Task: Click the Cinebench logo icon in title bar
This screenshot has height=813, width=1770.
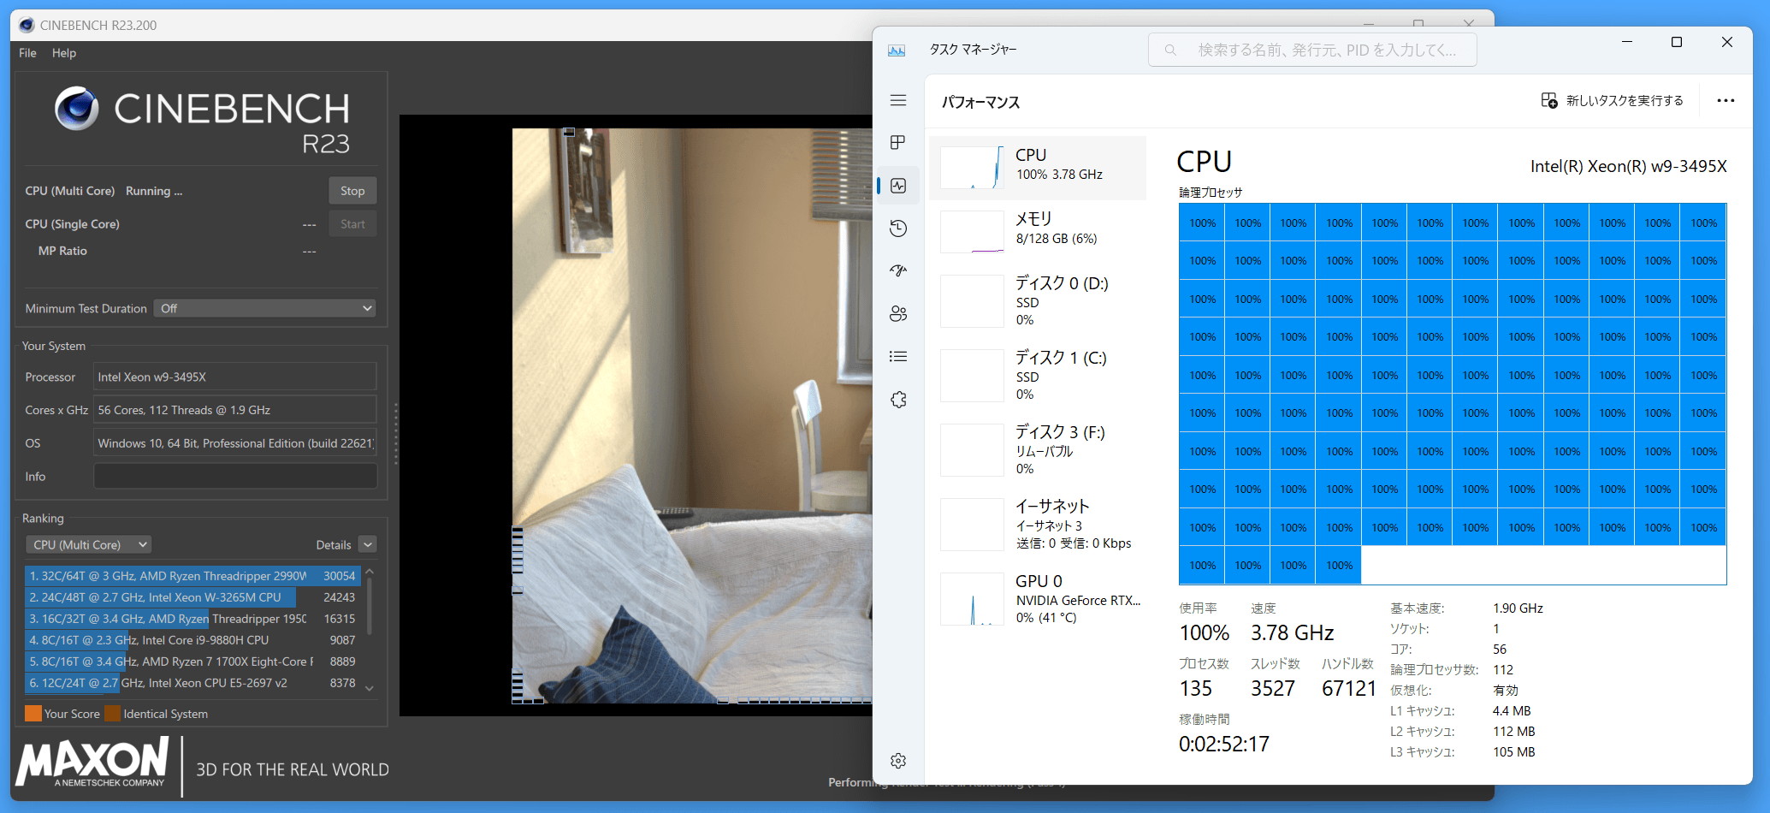Action: pos(27,25)
